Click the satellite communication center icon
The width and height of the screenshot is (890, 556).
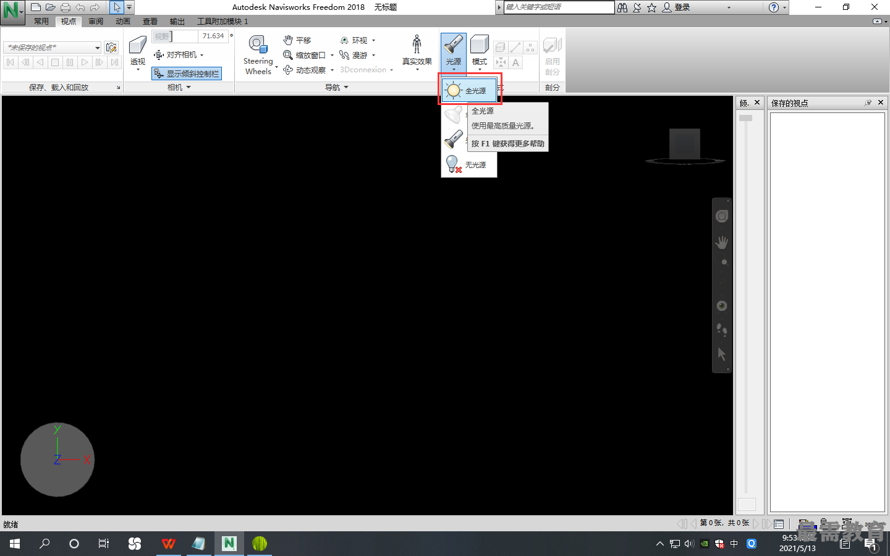(637, 7)
